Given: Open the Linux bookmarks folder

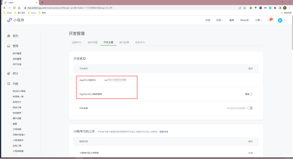Looking at the screenshot, I should click(32, 13).
